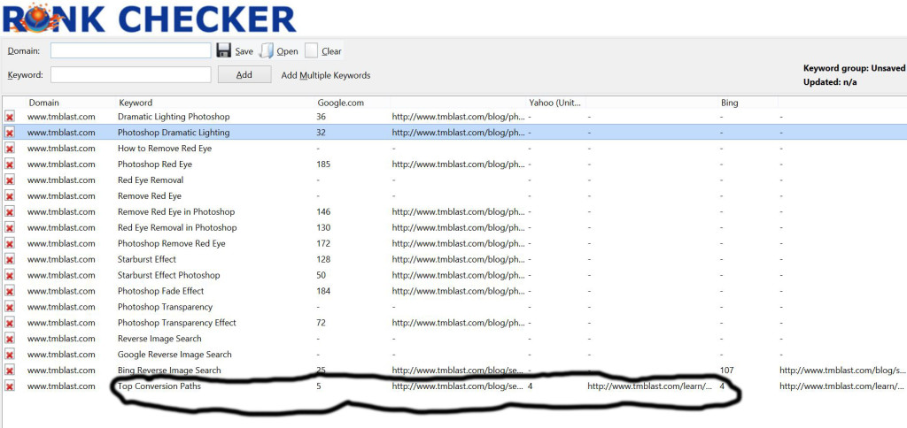The image size is (907, 428).
Task: Sort by the Bing column header
Action: (x=729, y=103)
